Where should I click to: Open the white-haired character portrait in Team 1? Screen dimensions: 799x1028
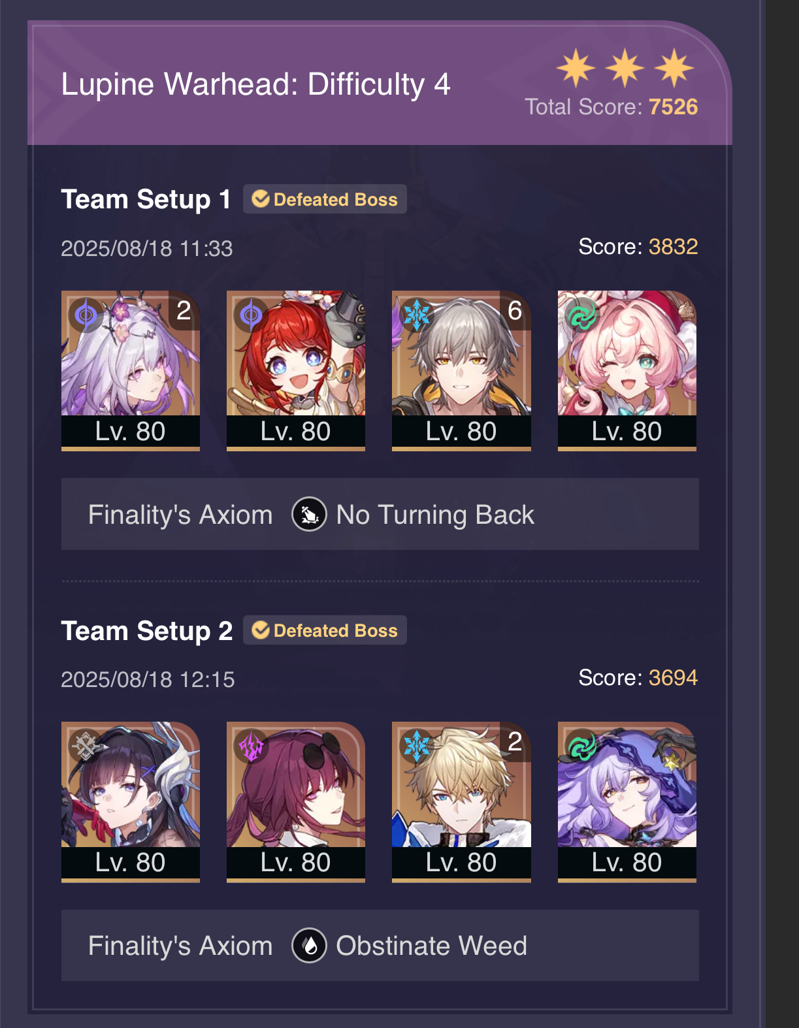click(131, 370)
